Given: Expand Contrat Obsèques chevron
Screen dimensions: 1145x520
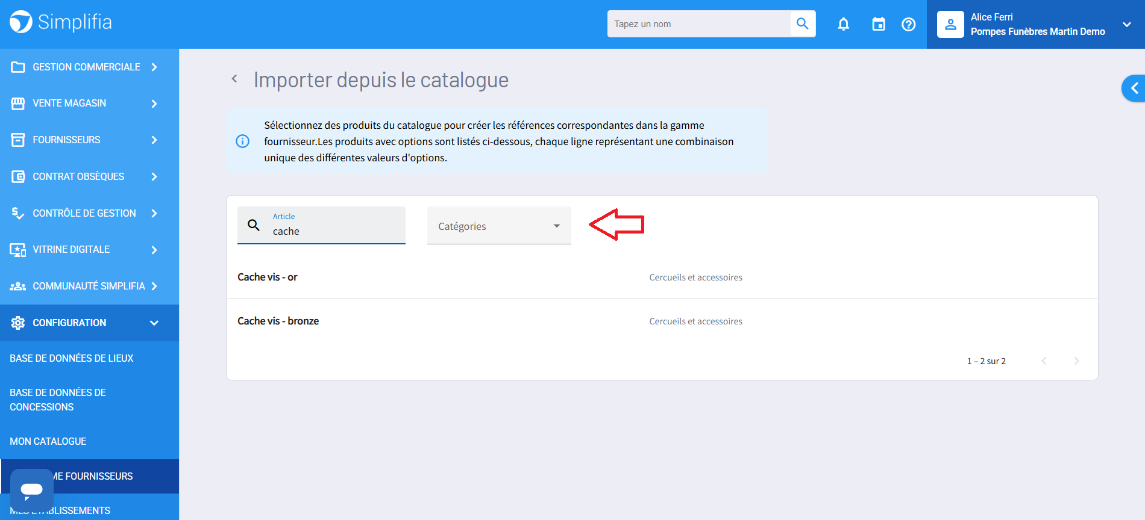Looking at the screenshot, I should tap(154, 176).
